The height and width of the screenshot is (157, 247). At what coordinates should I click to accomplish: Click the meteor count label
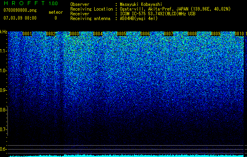click(x=56, y=12)
